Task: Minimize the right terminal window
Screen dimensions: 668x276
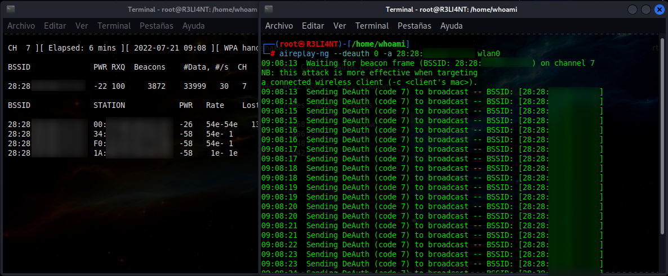Action: click(x=633, y=10)
